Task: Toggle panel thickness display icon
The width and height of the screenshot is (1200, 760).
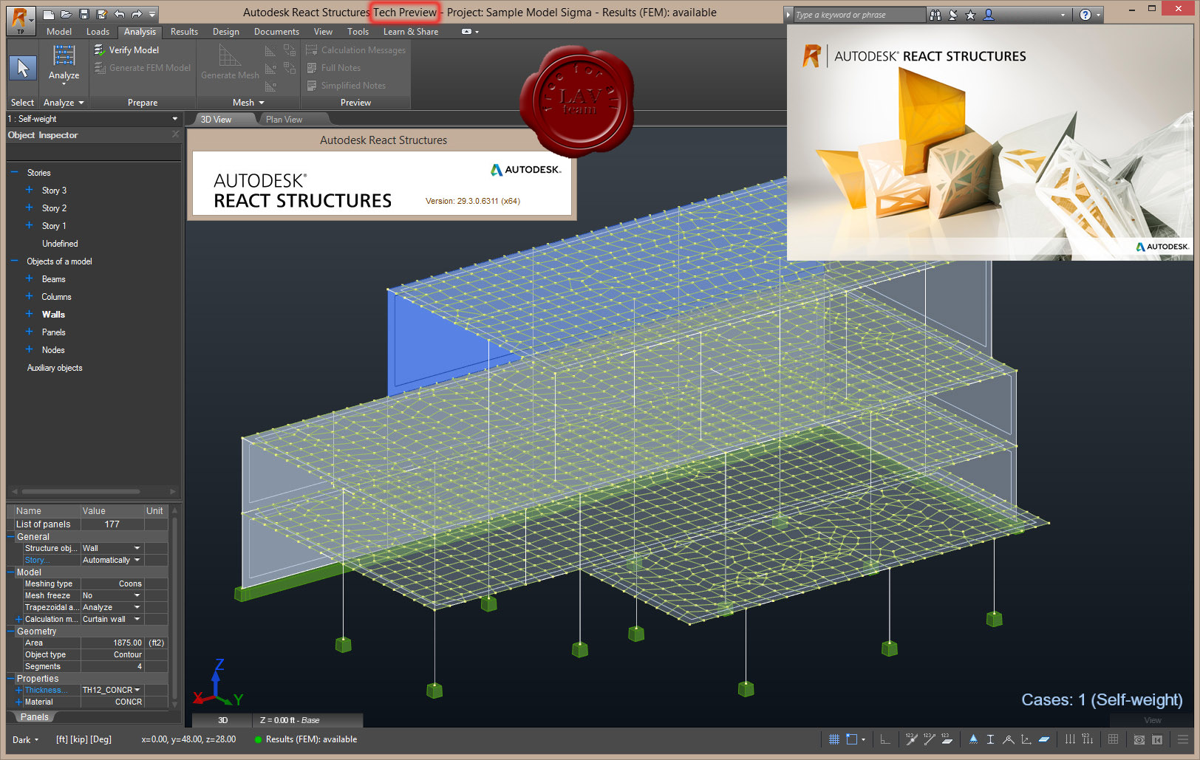Action: 1044,739
